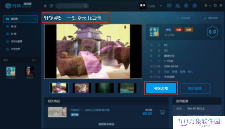Click the view more products link
Viewport: 225px width, 129px height.
[x=106, y=124]
